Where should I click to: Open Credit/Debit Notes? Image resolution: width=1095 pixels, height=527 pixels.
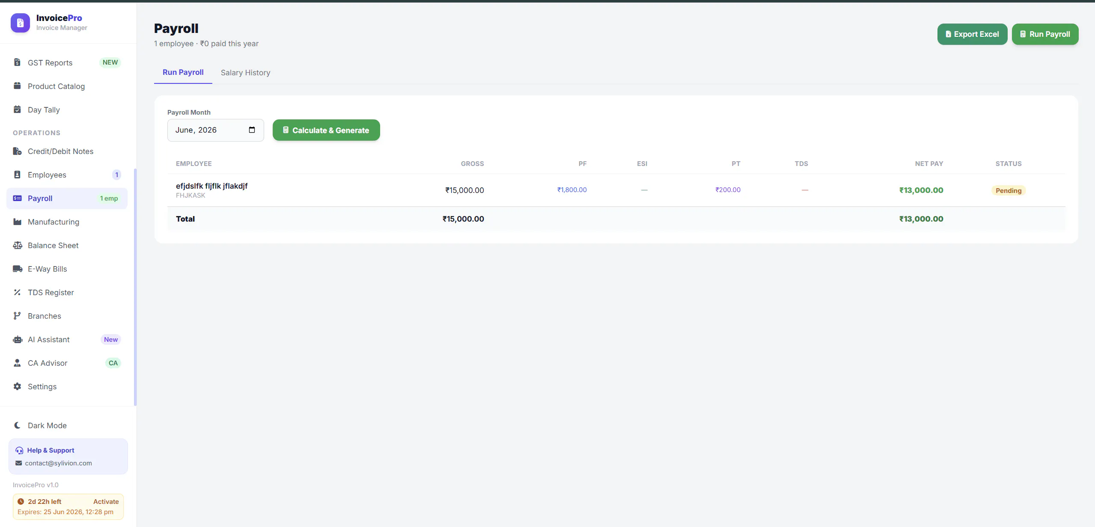coord(67,151)
